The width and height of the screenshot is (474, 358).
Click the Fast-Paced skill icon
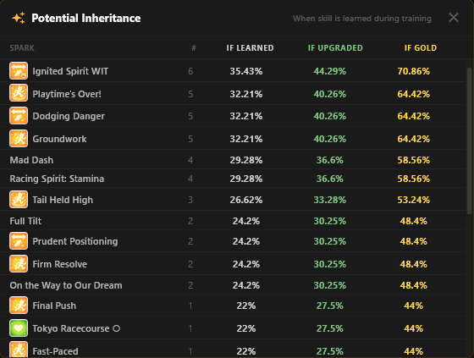coord(19,350)
